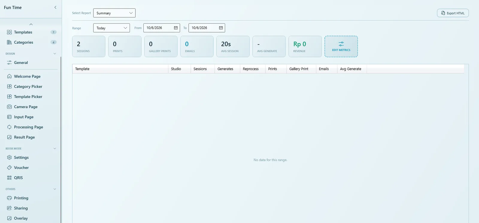Click the Input Page icon
Viewport: 479px width, 223px height.
[x=9, y=117]
